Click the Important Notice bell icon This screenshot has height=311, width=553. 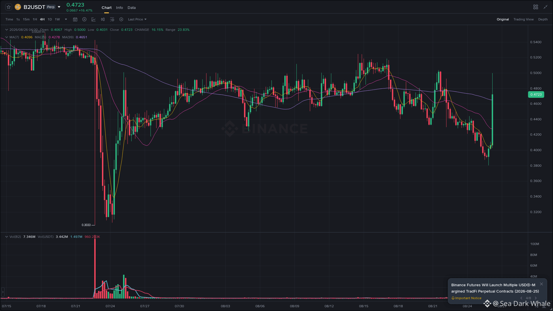point(453,298)
